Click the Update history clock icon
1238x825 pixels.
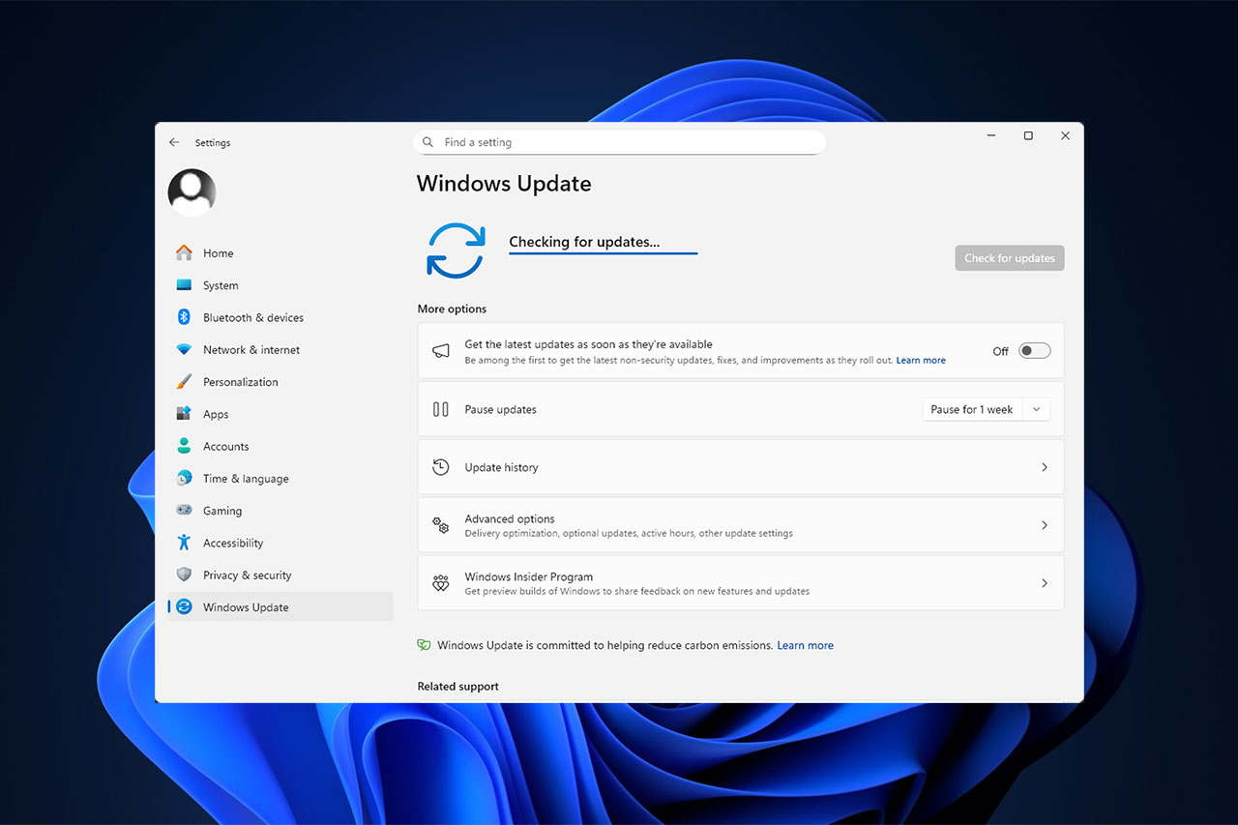tap(441, 467)
